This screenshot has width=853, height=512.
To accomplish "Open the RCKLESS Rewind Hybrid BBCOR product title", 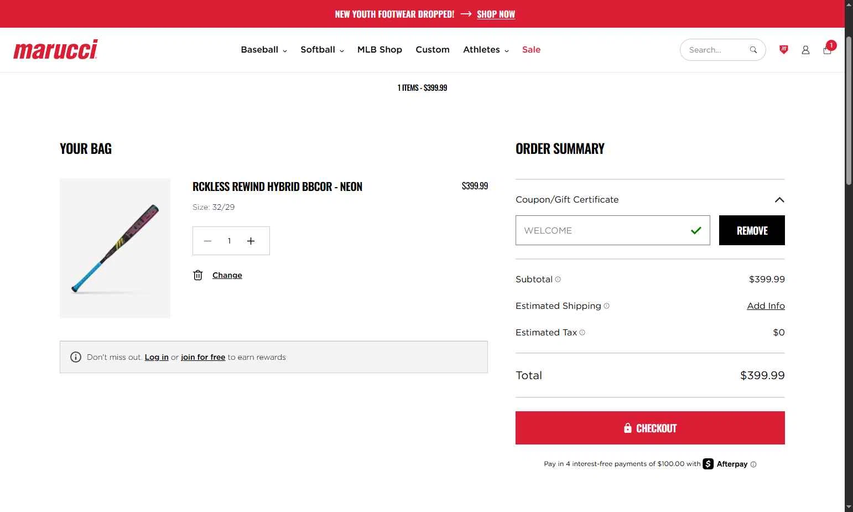I will coord(277,187).
